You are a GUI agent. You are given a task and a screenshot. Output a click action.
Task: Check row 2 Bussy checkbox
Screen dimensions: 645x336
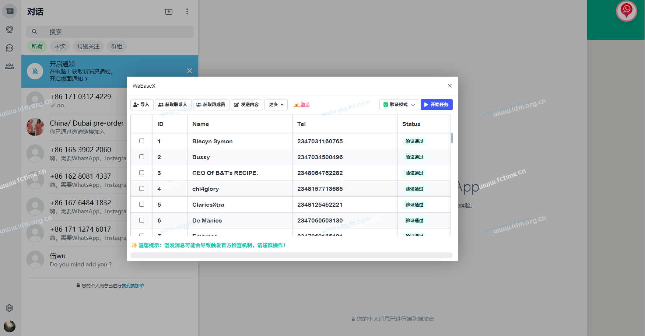click(x=141, y=157)
